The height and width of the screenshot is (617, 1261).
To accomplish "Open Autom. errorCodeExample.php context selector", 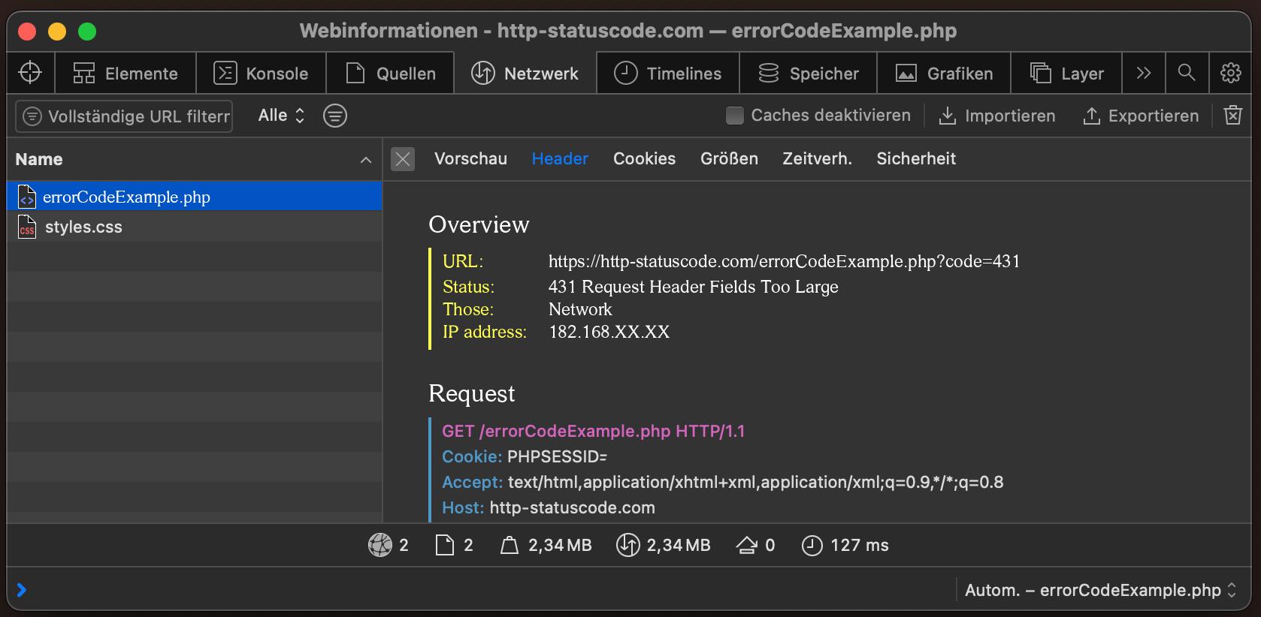I will [x=1100, y=590].
